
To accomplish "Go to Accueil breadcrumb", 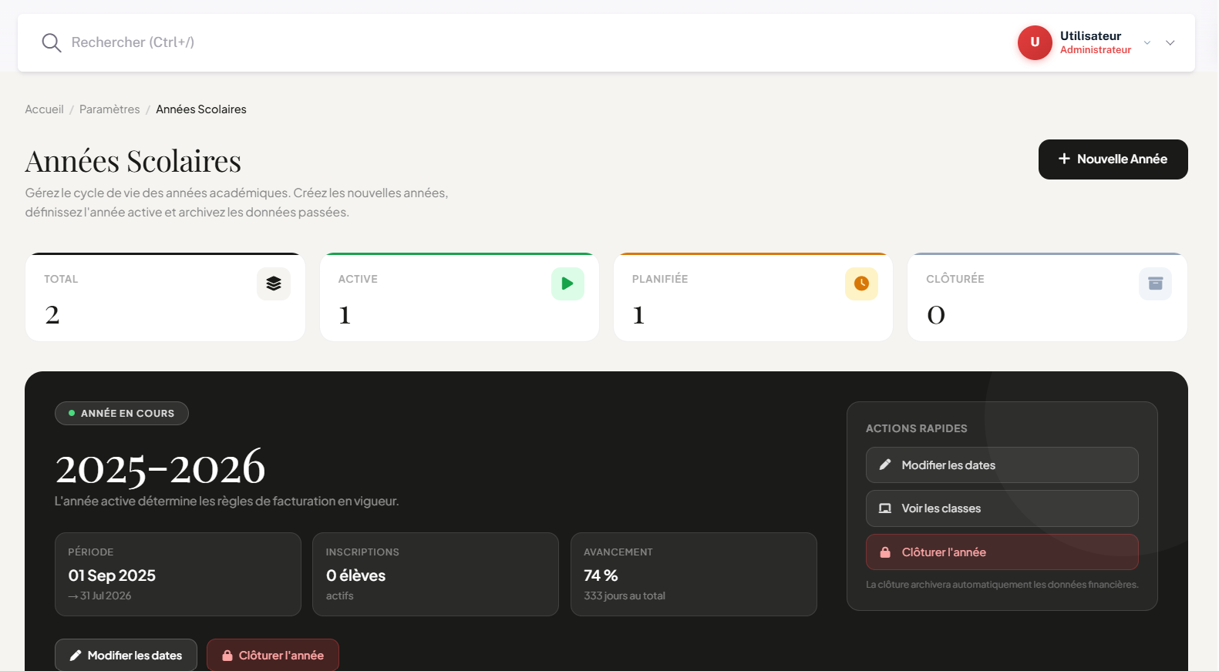I will 44,109.
